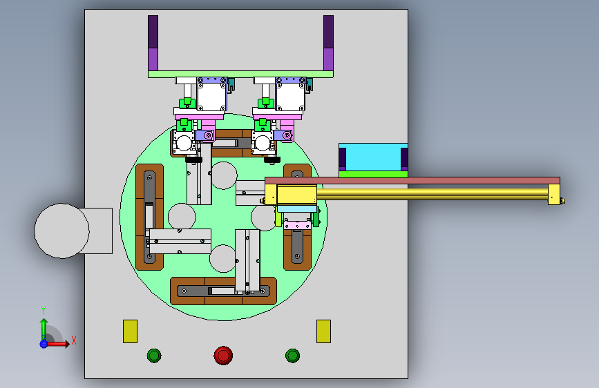Viewport: 599px width, 388px height.
Task: Click the blue Z axis ball of triad
Action: 44,344
